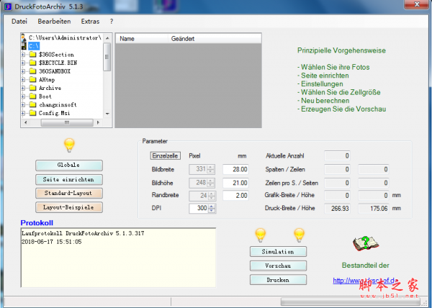Click the lightbulb hint directly above the Simulation button
The height and width of the screenshot is (308, 432).
point(260,235)
